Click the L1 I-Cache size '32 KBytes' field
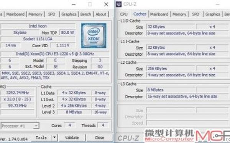 [171, 48]
